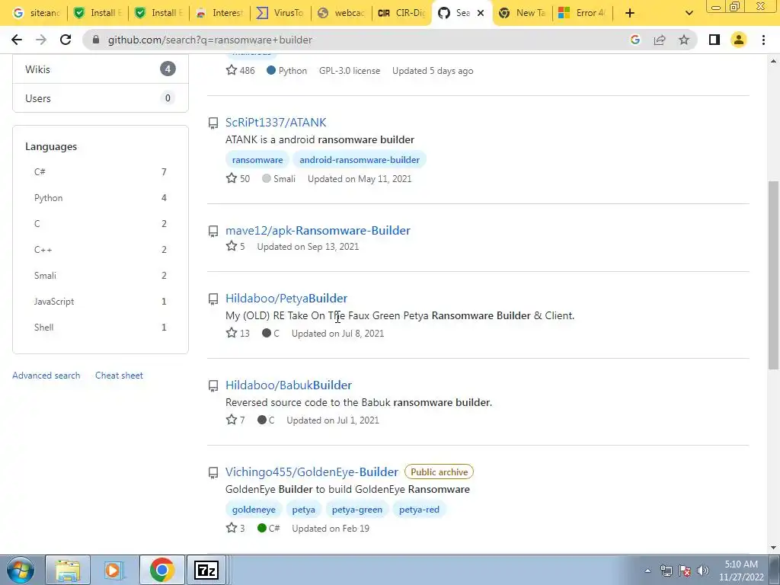Select the goldeneye topic tag
This screenshot has height=585, width=780.
(x=254, y=510)
